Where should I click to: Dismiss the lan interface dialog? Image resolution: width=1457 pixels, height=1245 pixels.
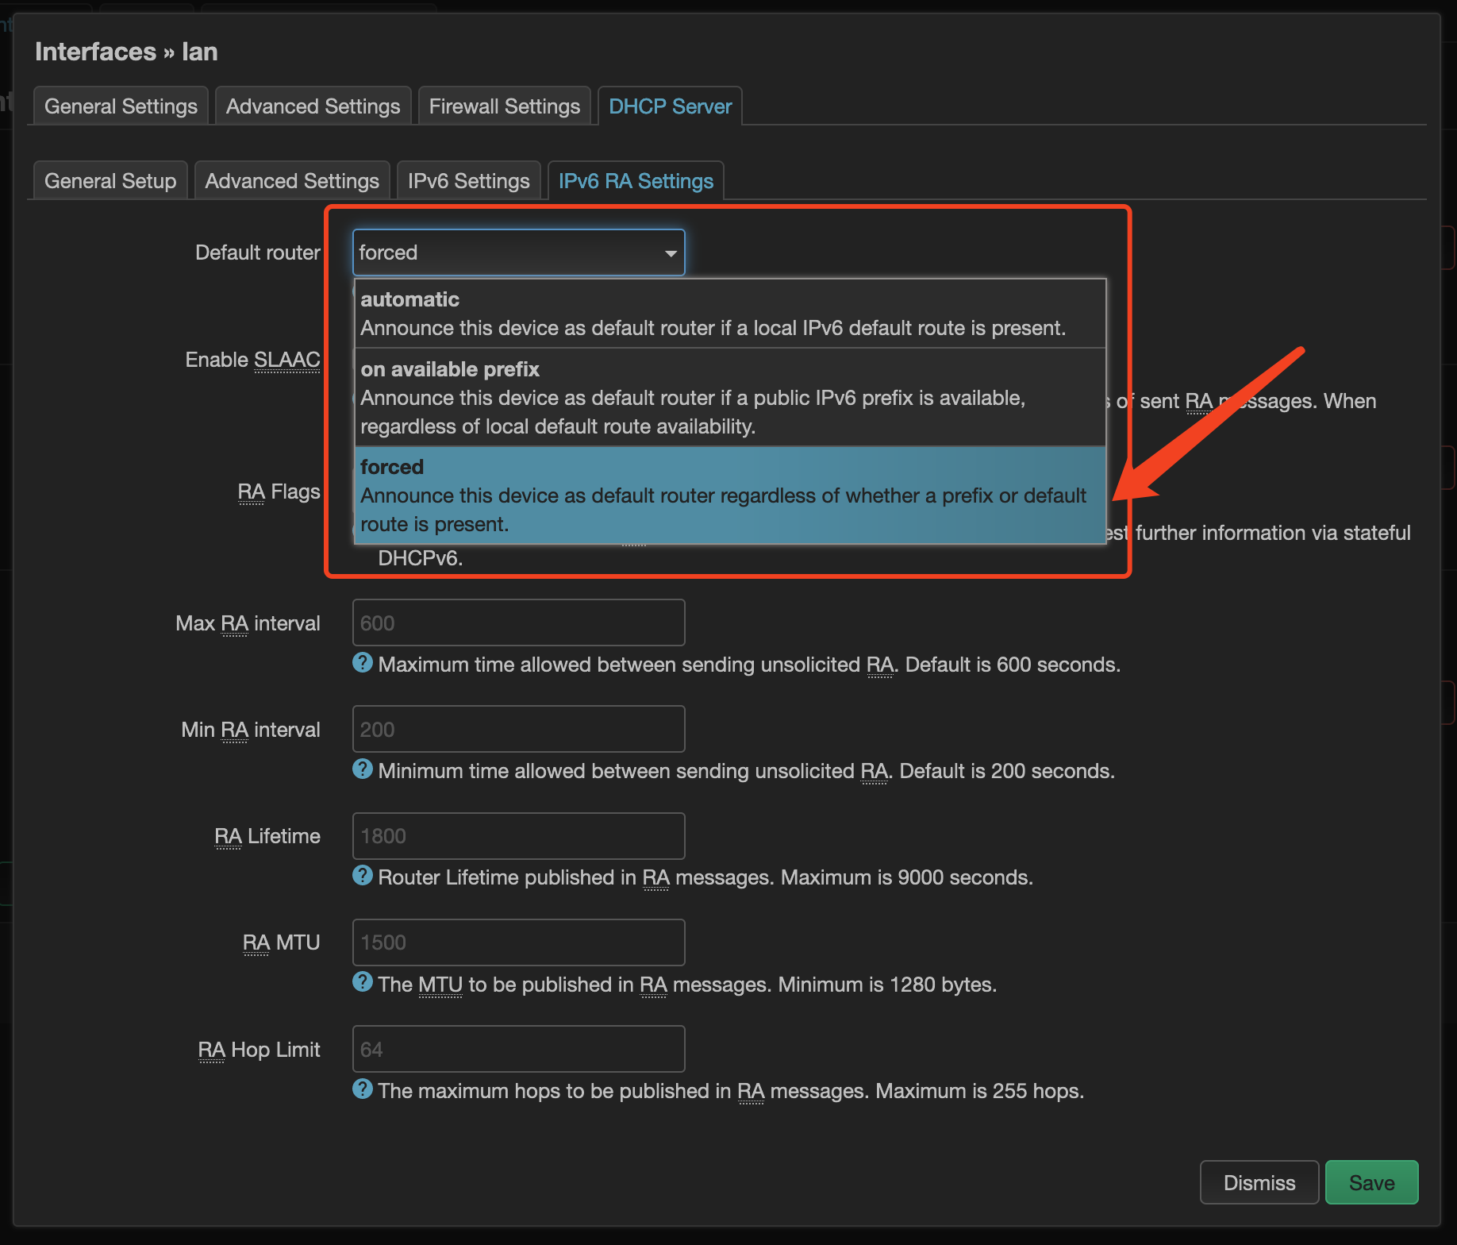click(x=1259, y=1182)
